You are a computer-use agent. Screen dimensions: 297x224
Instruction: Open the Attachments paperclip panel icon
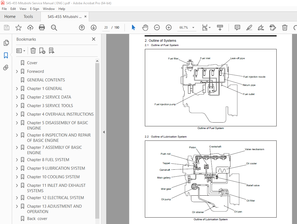click(6, 68)
